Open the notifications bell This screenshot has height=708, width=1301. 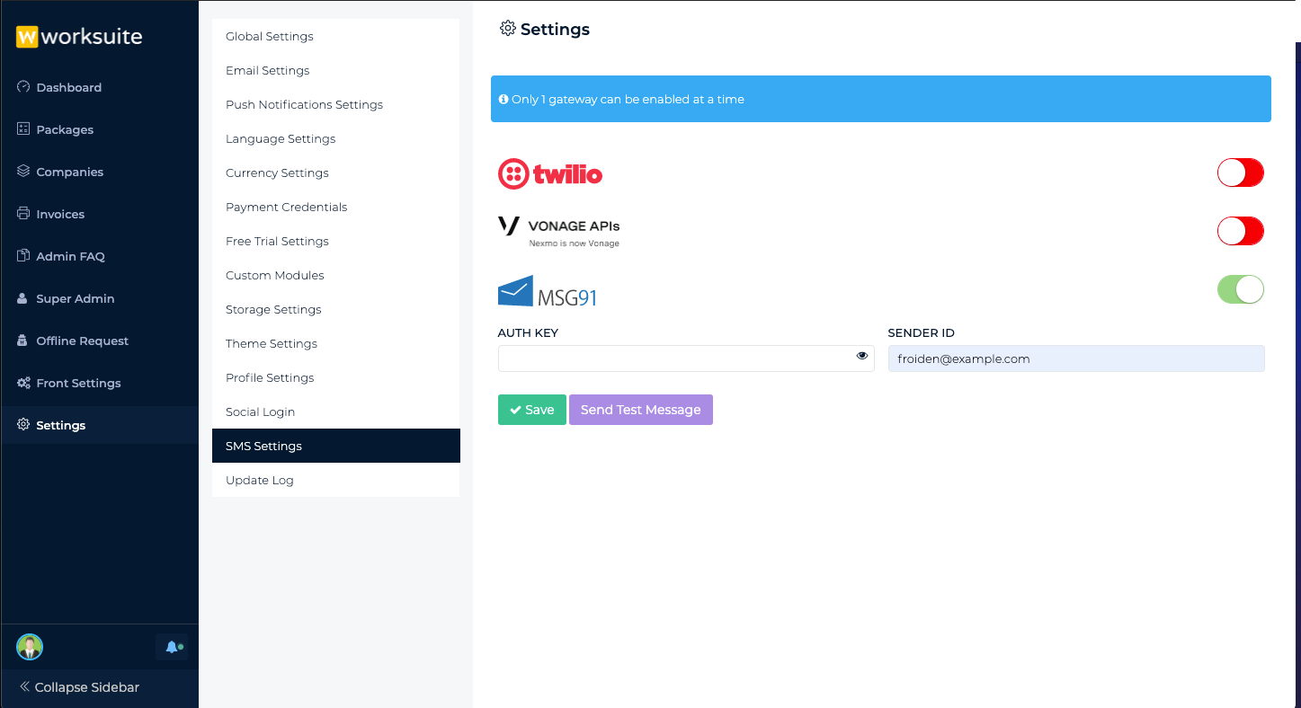pyautogui.click(x=172, y=647)
